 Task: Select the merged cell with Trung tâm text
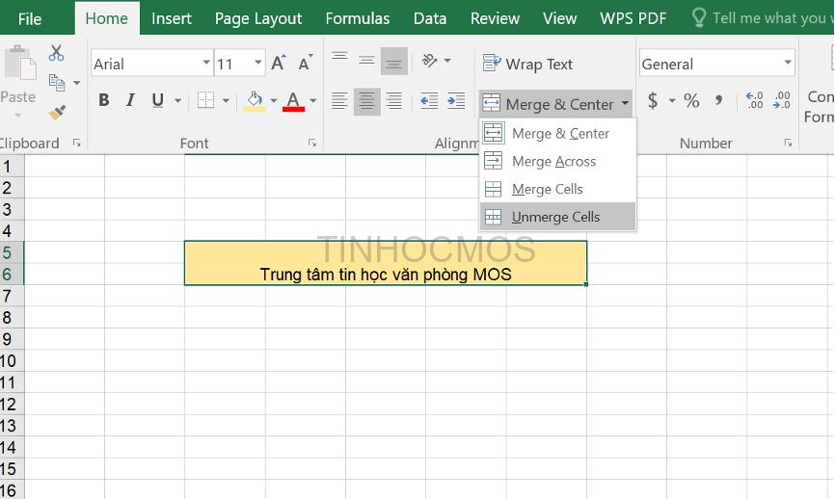(x=386, y=263)
